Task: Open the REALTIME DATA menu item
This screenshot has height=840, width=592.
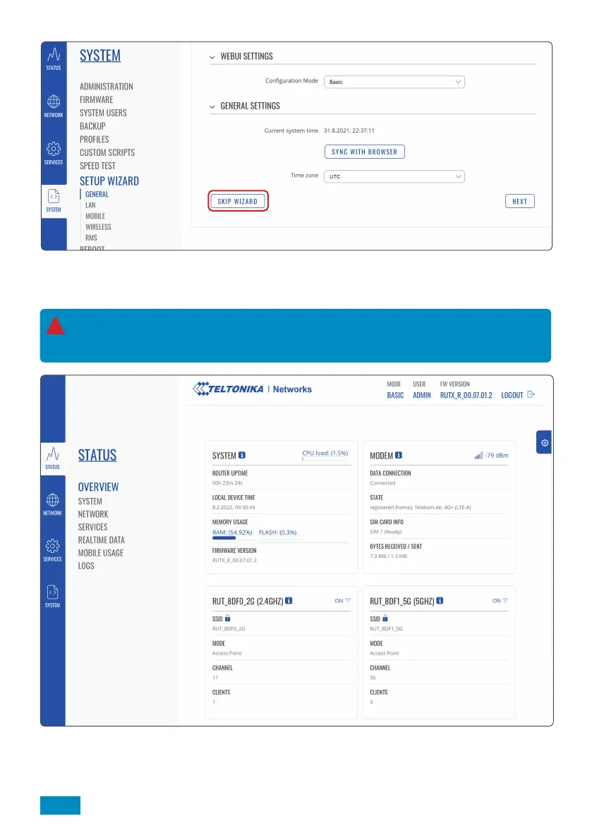Action: pyautogui.click(x=101, y=540)
